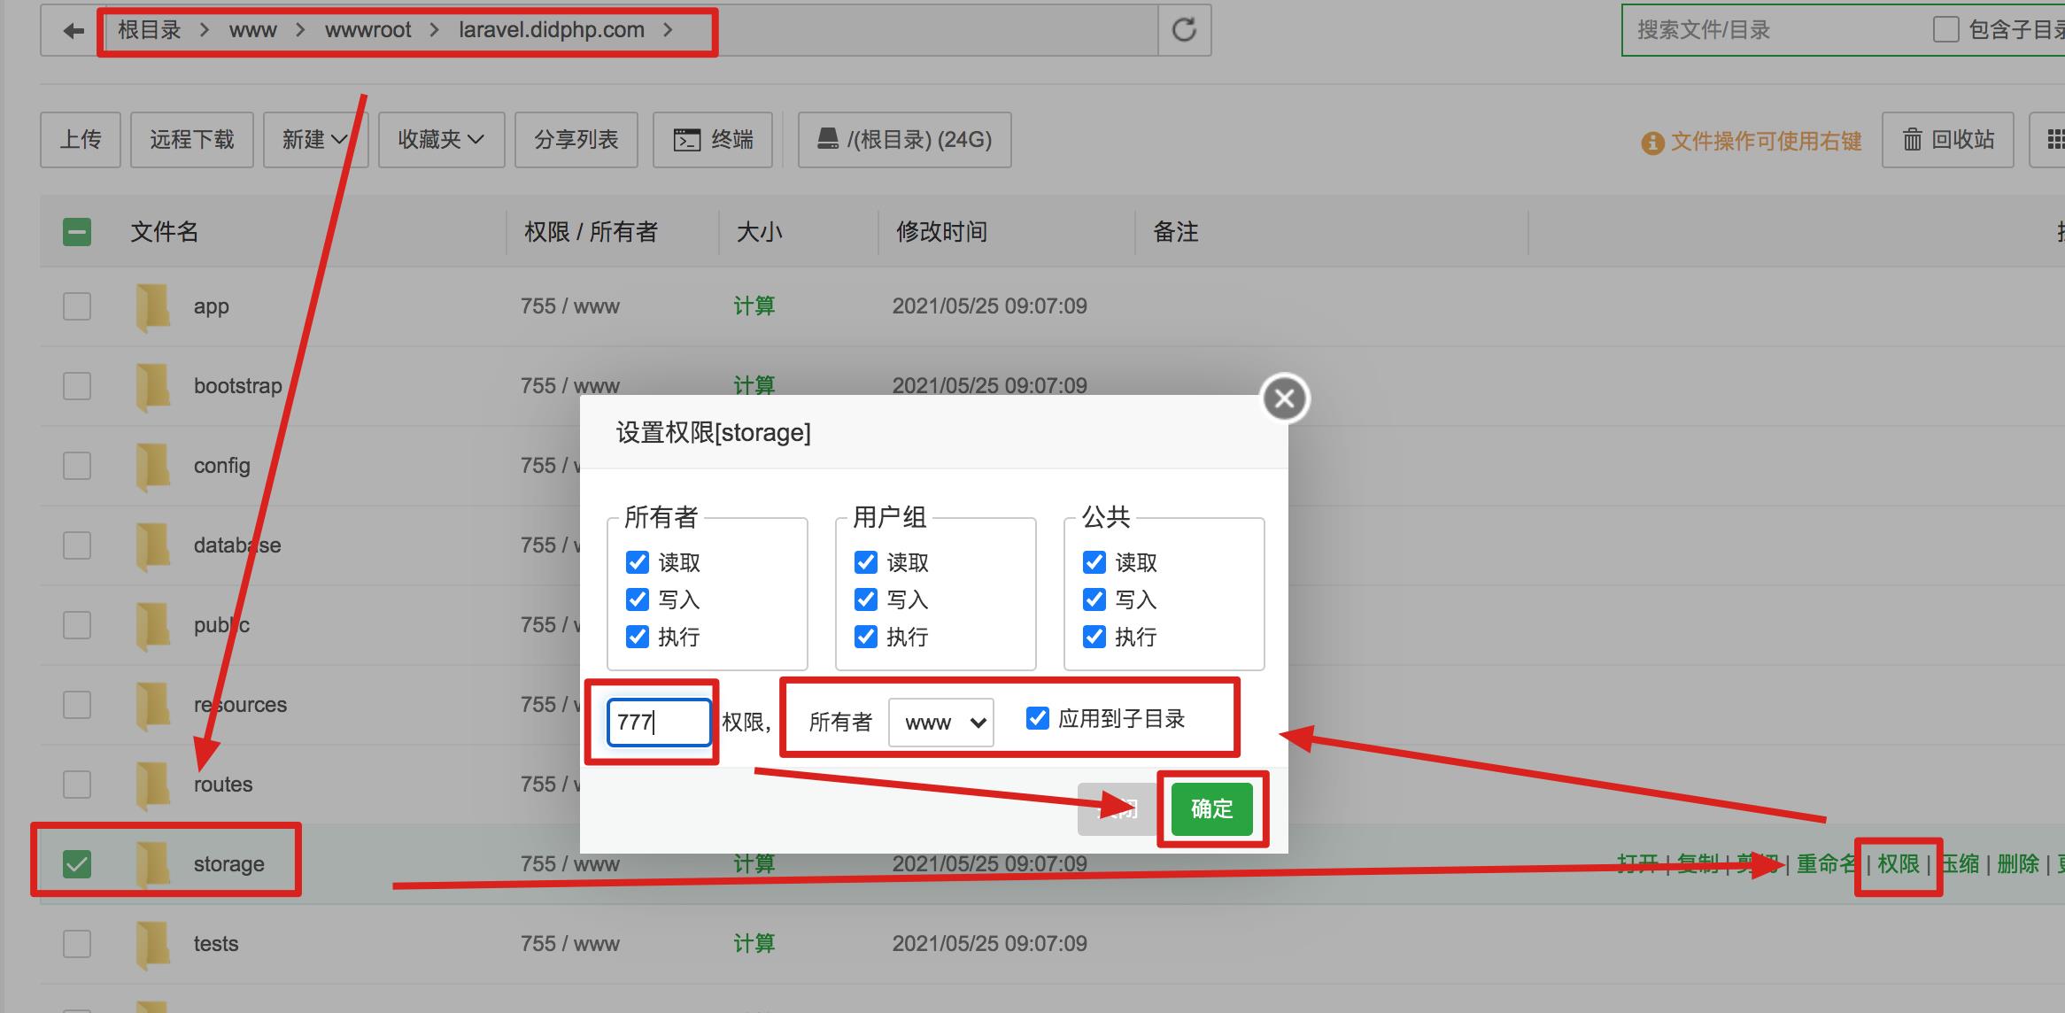2065x1013 pixels.
Task: Click breadcrumb www
Action: (x=253, y=30)
